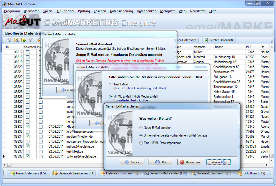276x186 pixels.
Task: Tick the Inv checkbox in row 38333
Action: click(x=41, y=132)
